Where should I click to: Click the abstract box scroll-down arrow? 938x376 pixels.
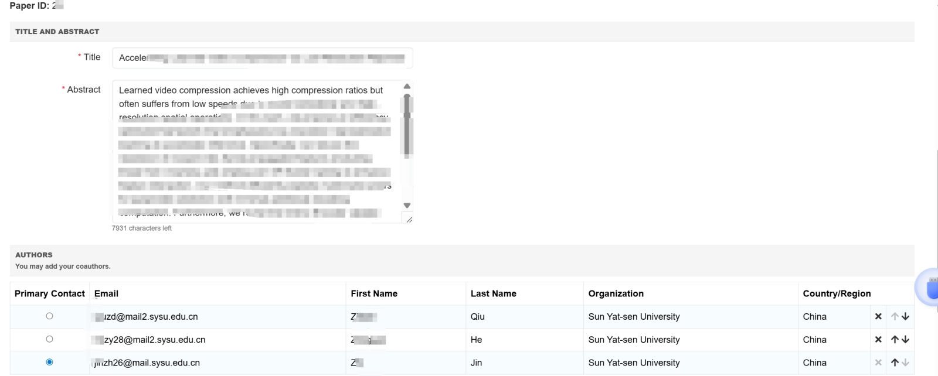[407, 206]
